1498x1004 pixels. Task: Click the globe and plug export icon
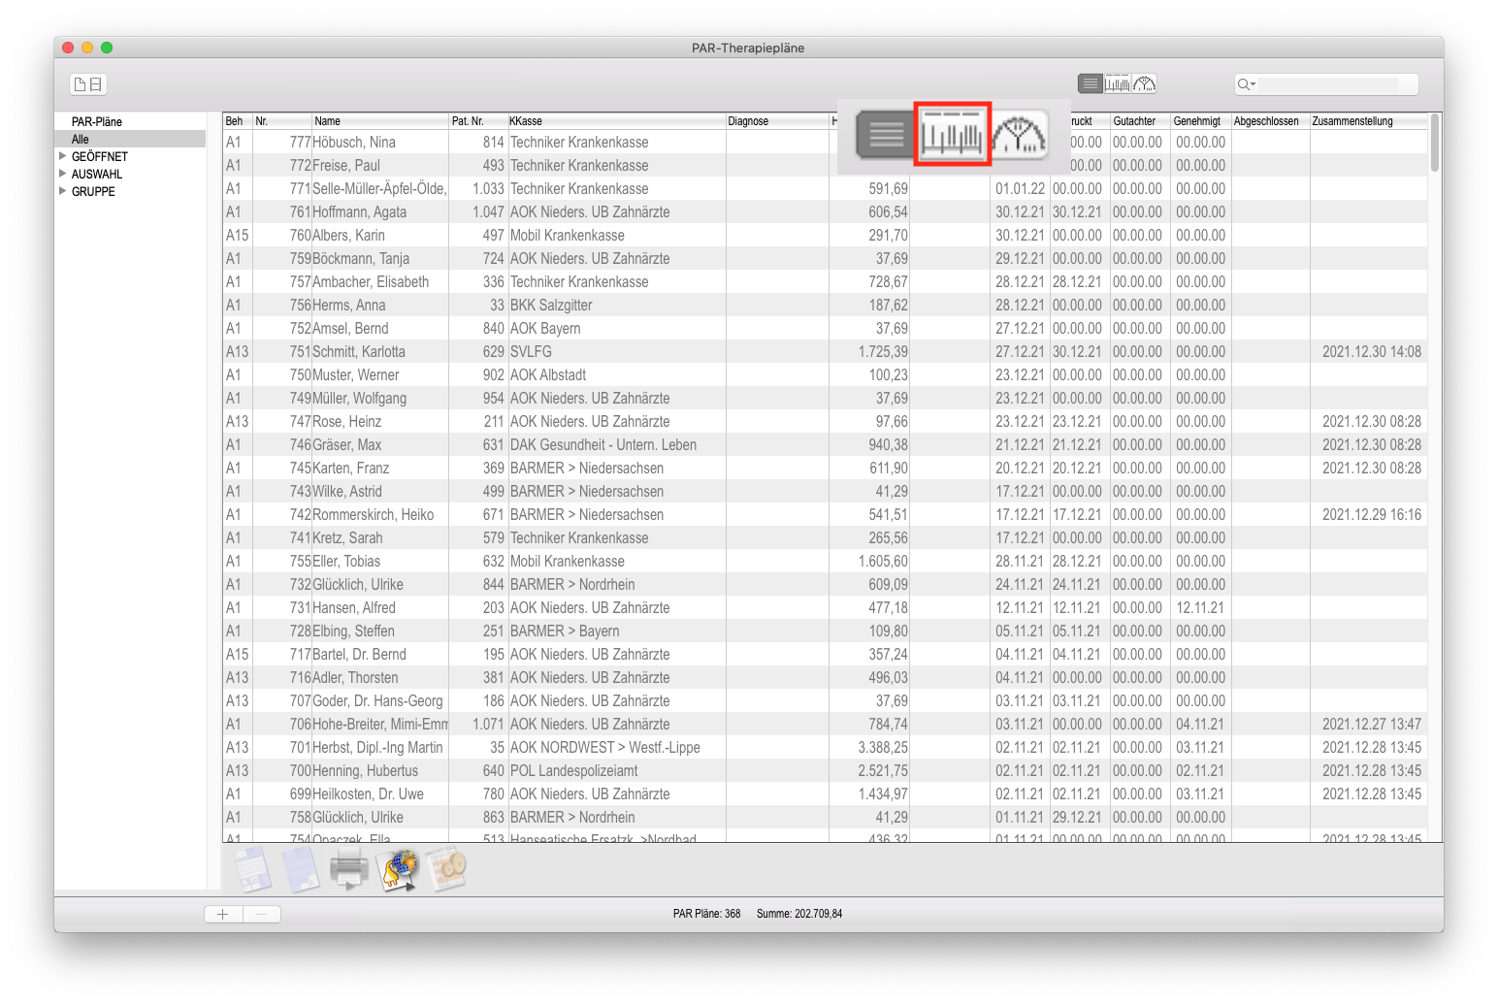click(x=398, y=868)
